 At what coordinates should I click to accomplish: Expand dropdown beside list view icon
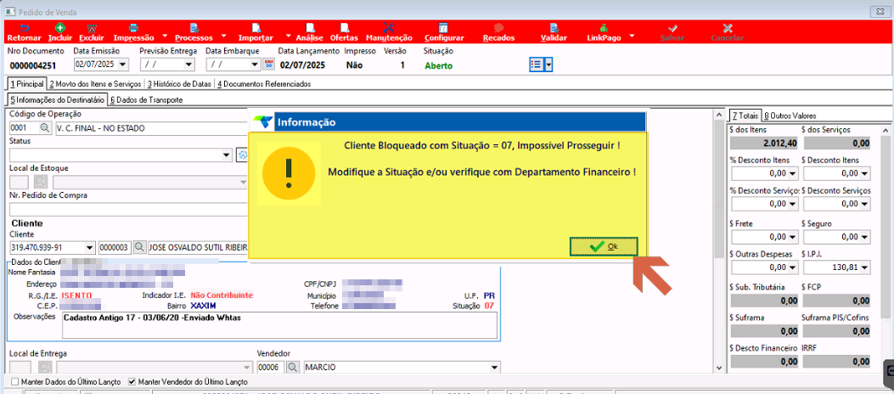(549, 65)
